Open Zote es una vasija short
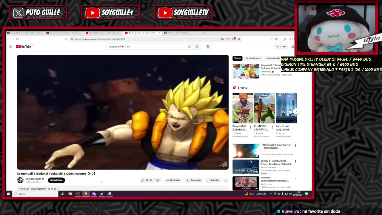 tap(286, 108)
